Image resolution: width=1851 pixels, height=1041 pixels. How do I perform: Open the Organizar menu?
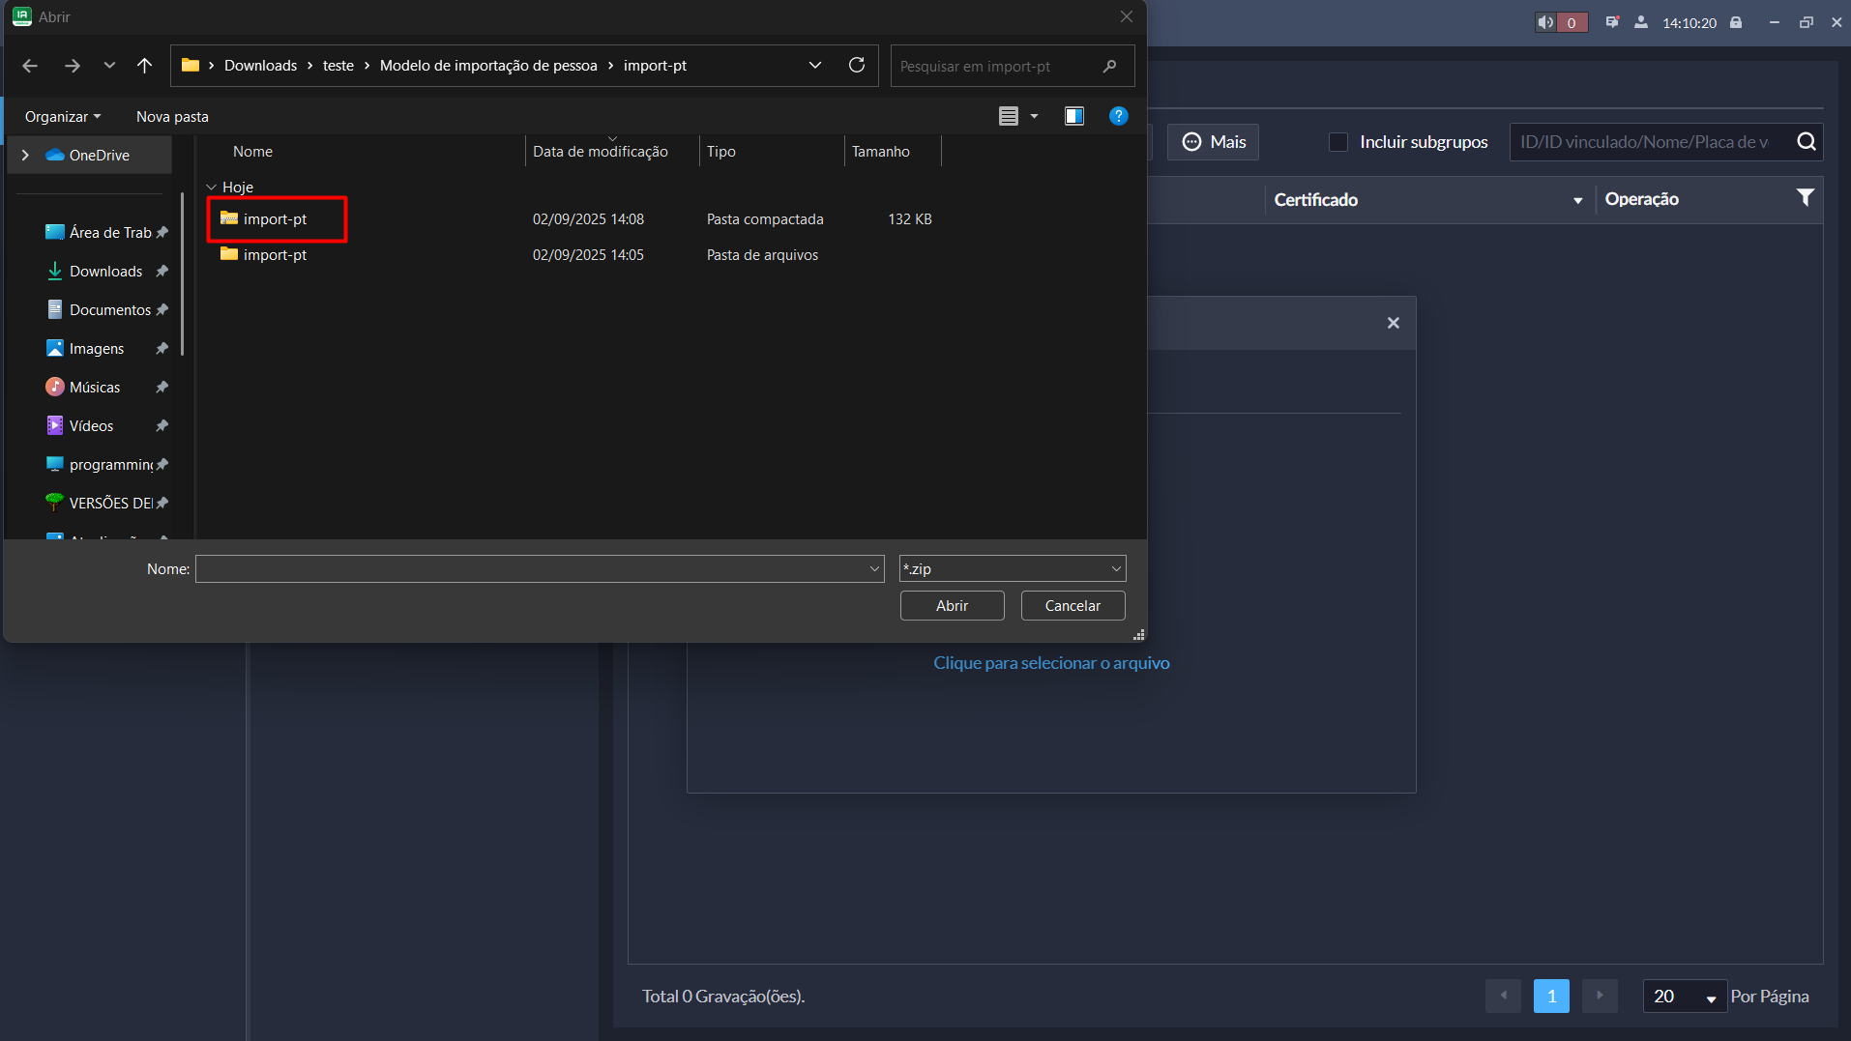point(62,117)
